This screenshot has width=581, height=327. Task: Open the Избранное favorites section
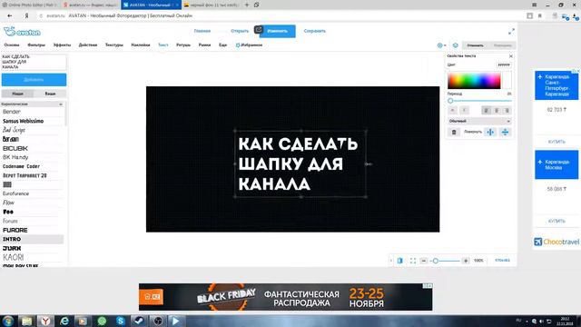(x=249, y=45)
